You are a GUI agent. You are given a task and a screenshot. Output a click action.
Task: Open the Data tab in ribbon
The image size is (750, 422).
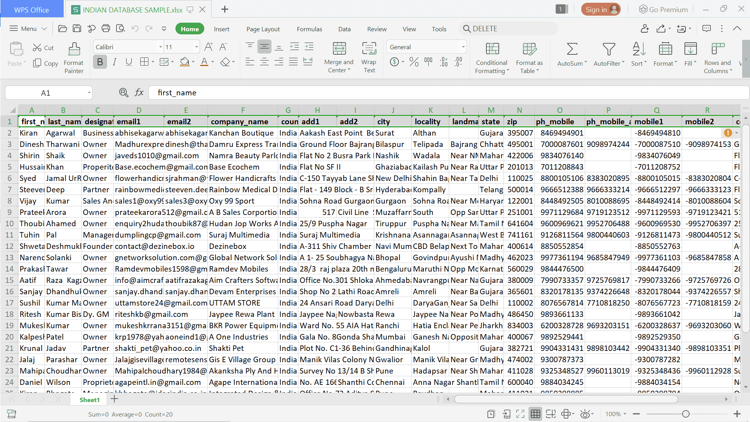[344, 29]
